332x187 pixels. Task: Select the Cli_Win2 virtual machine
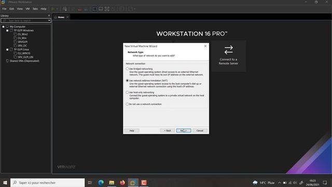tap(22, 34)
